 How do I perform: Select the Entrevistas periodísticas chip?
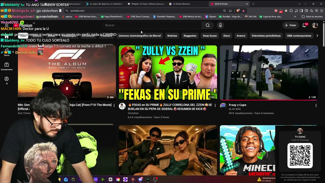(266, 36)
